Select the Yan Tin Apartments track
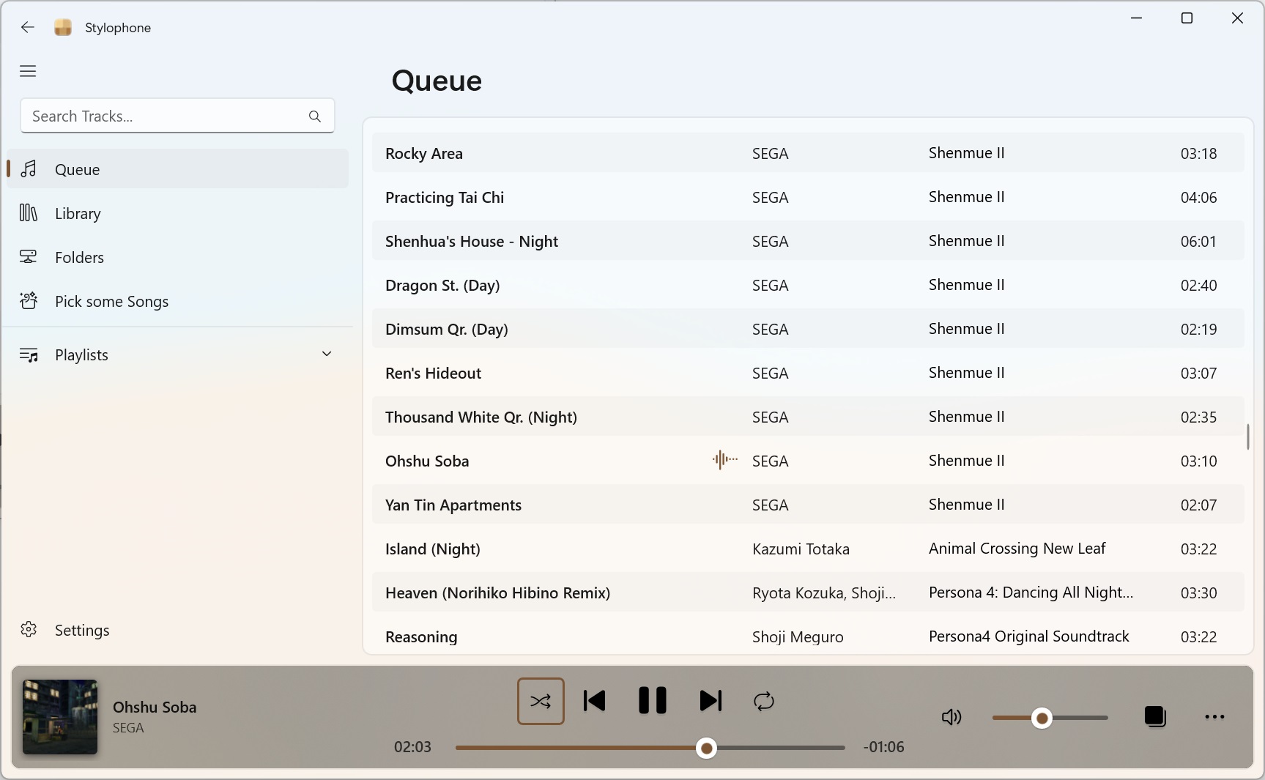 (x=808, y=505)
